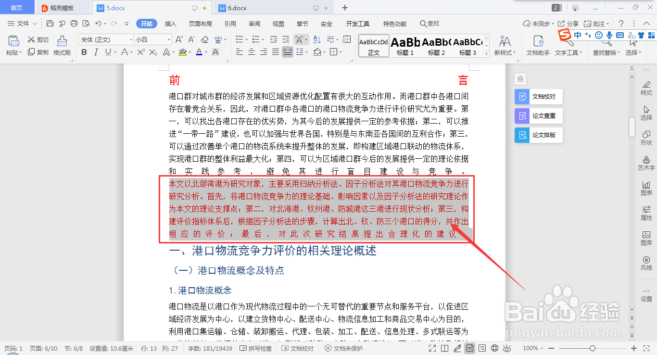Open the font size dropdown
This screenshot has width=657, height=355.
(x=169, y=39)
